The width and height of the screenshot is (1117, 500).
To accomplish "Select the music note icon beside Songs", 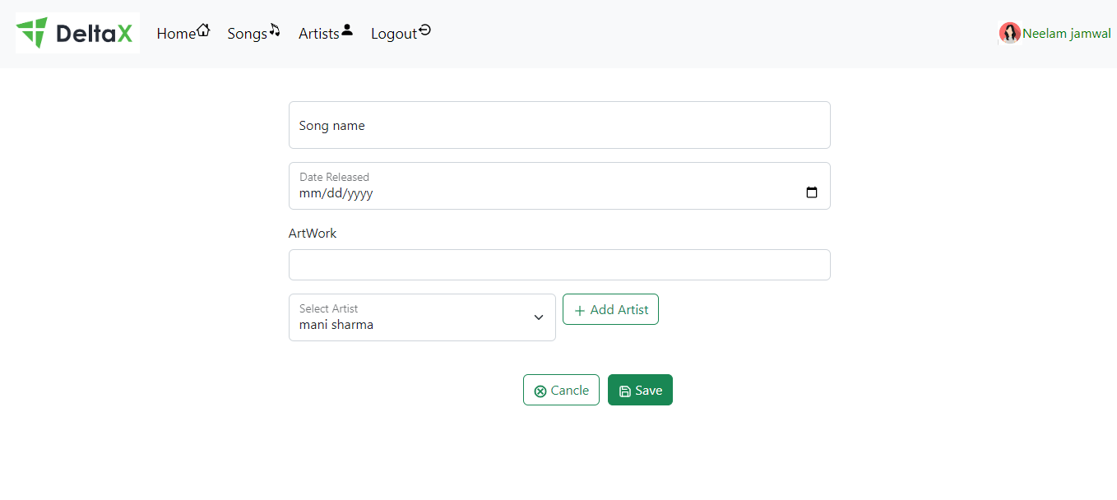I will [274, 29].
